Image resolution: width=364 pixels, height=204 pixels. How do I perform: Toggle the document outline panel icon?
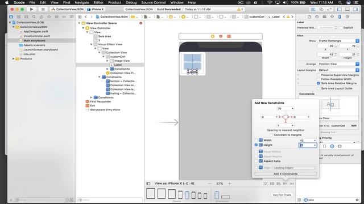148,184
